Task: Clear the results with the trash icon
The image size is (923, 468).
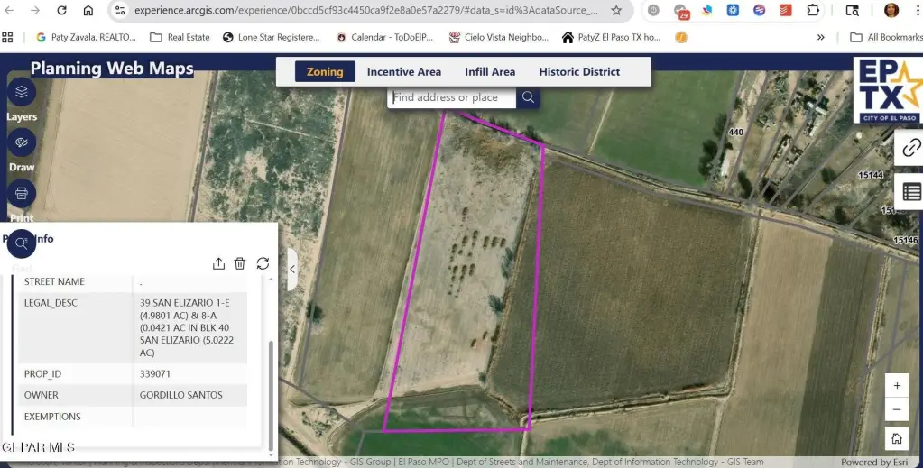Action: click(x=240, y=263)
